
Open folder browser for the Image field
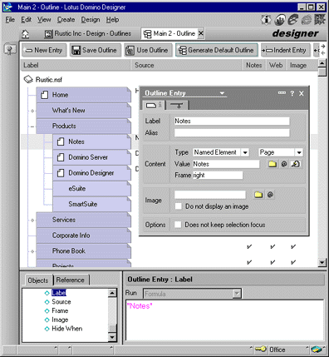258,195
